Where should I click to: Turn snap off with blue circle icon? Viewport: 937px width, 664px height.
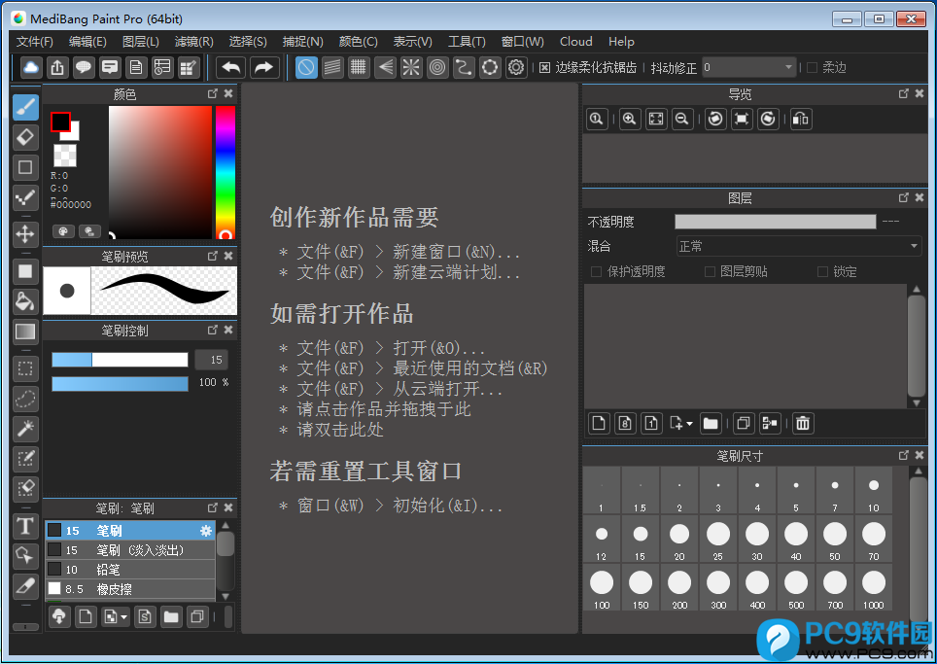pos(306,67)
